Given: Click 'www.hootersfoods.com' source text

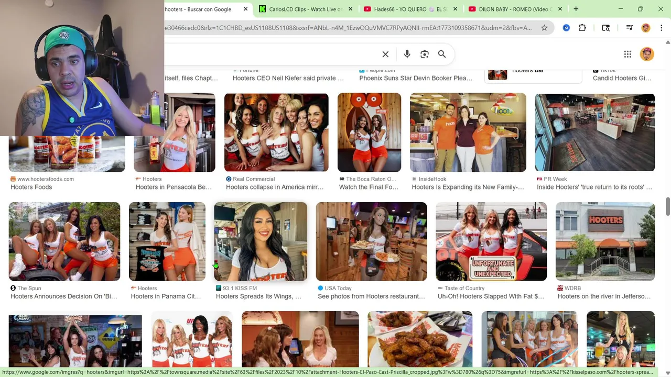Looking at the screenshot, I should 46,179.
